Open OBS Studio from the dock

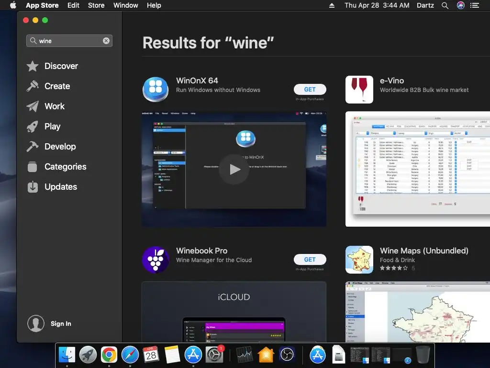coord(287,355)
